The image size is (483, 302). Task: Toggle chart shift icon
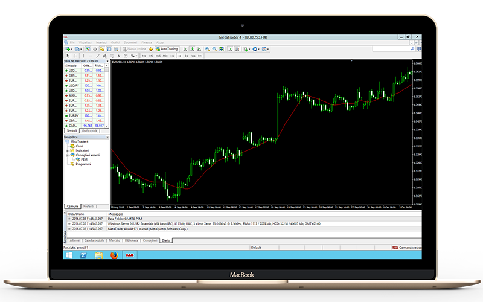237,49
